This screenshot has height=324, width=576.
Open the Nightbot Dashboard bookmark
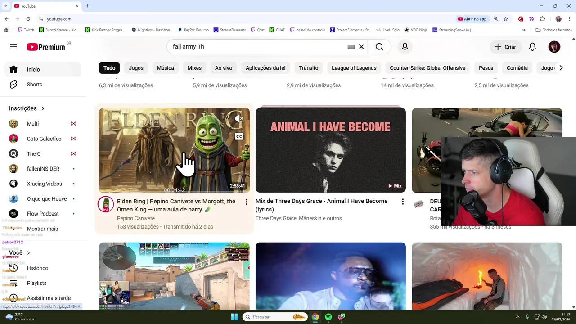coord(152,30)
